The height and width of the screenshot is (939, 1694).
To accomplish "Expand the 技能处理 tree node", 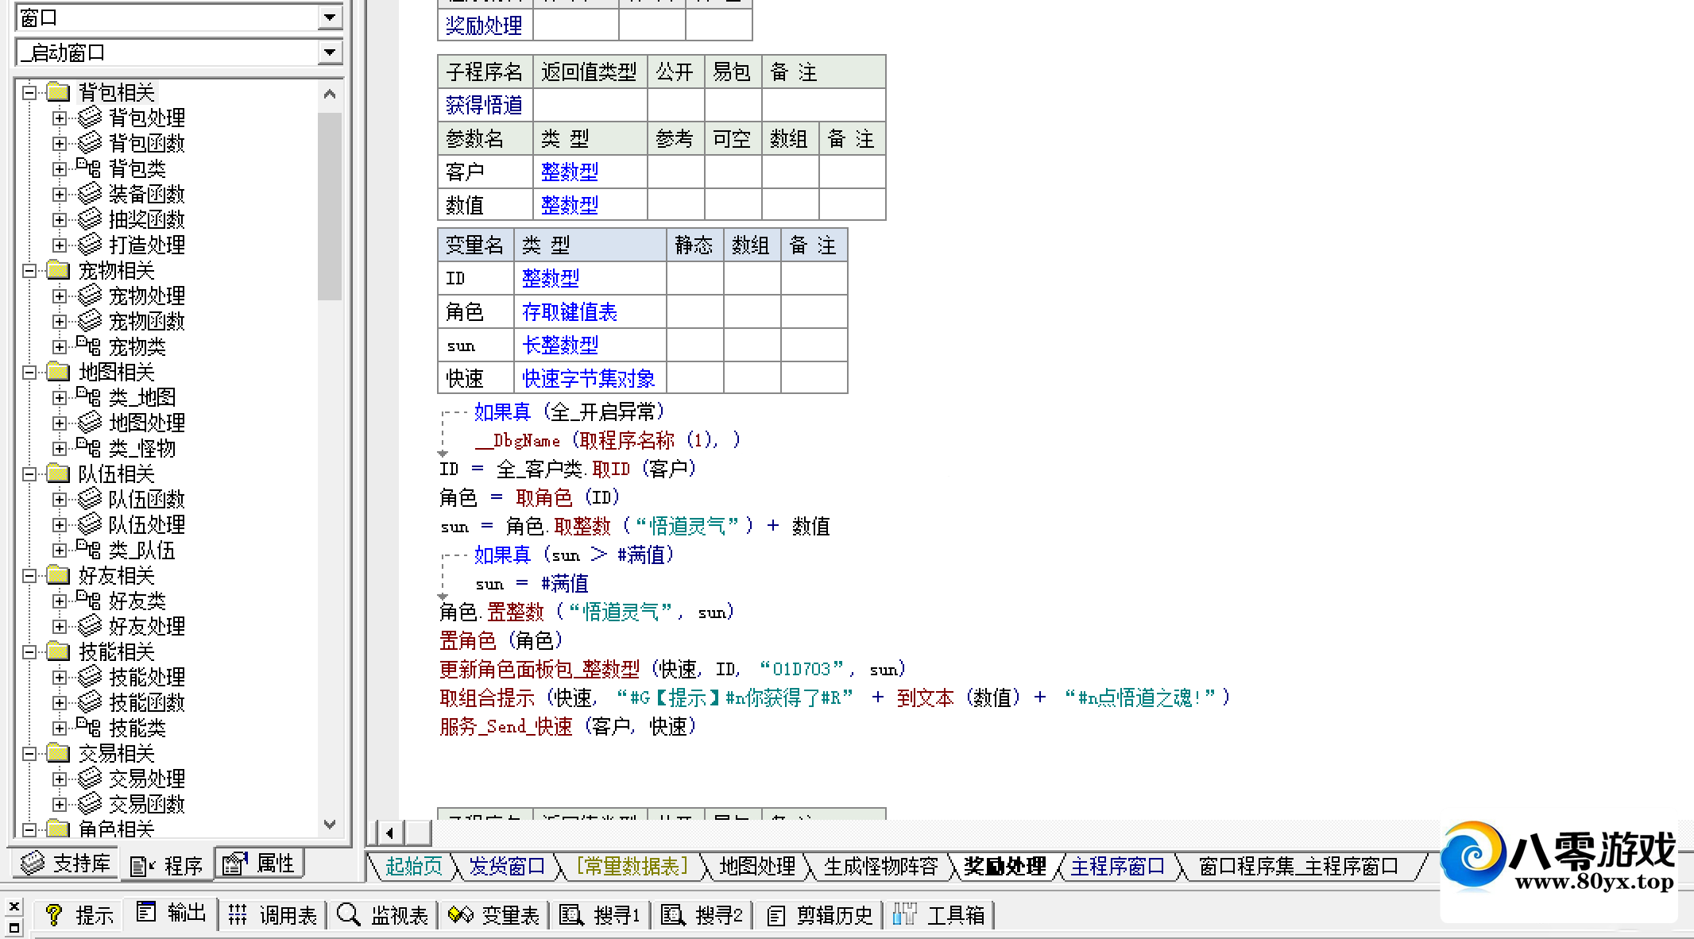I will (60, 677).
